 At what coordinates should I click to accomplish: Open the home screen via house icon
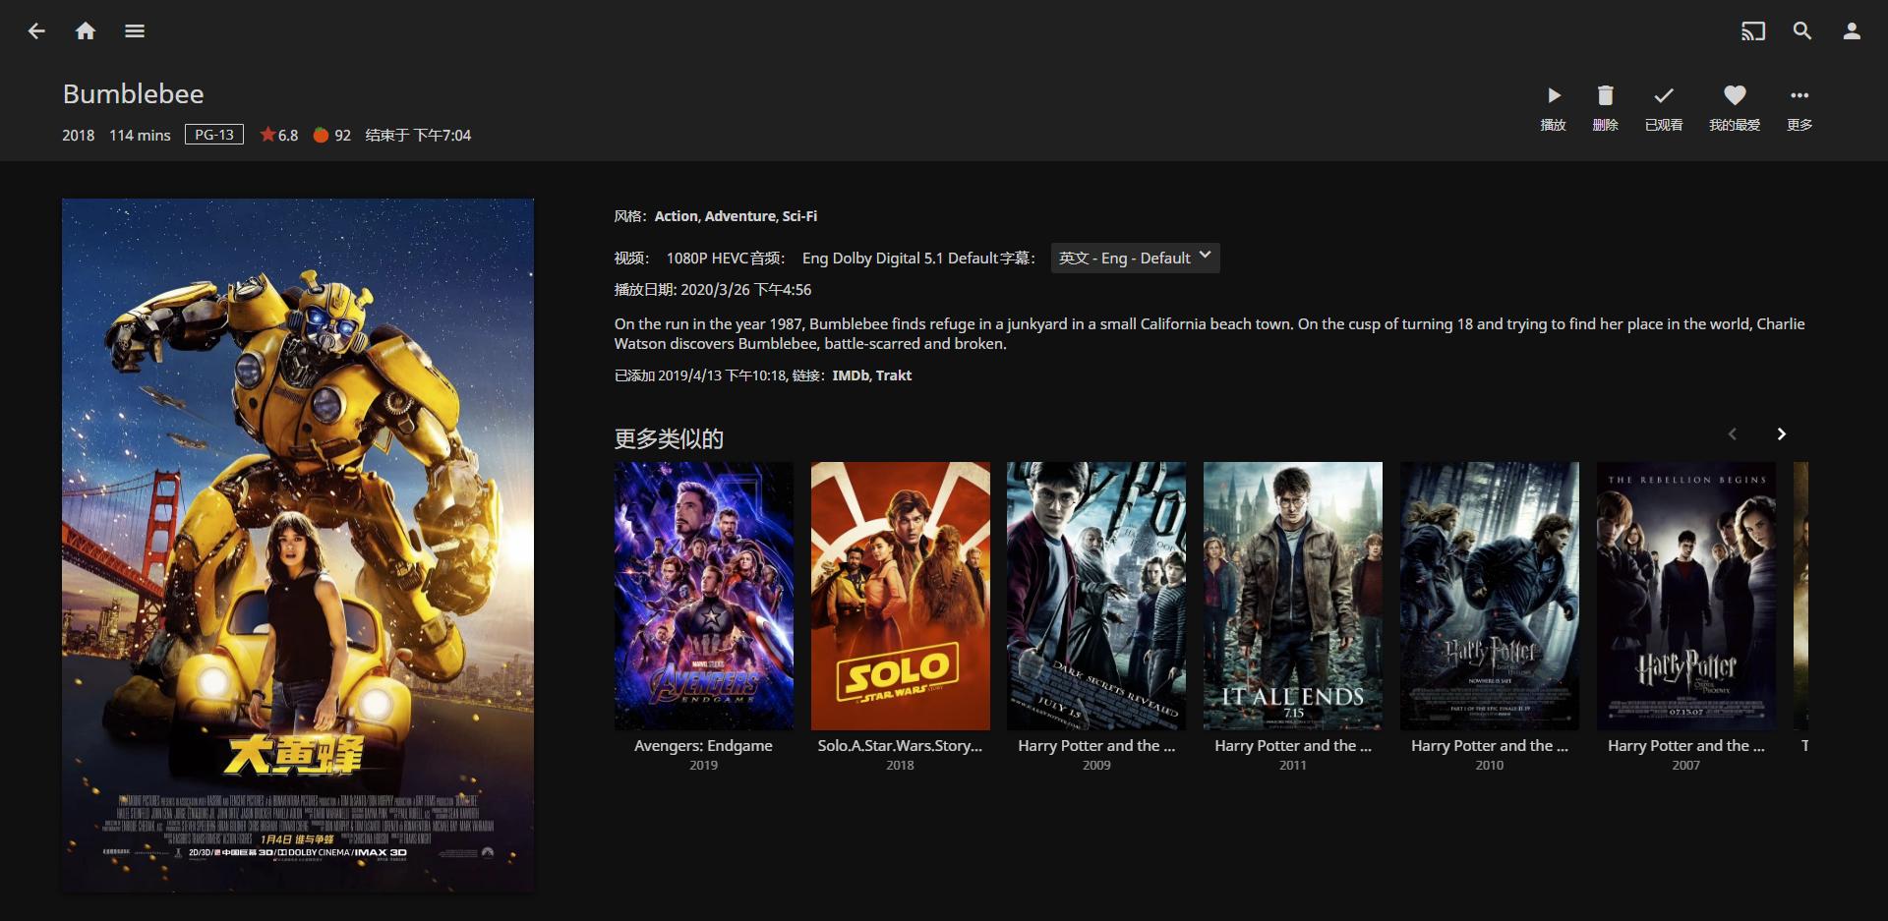pyautogui.click(x=86, y=31)
